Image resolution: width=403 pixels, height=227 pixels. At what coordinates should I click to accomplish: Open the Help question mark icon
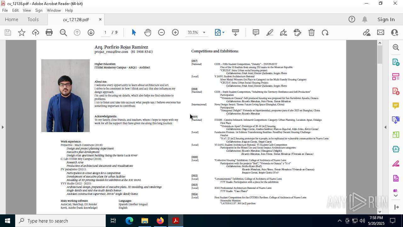(352, 19)
